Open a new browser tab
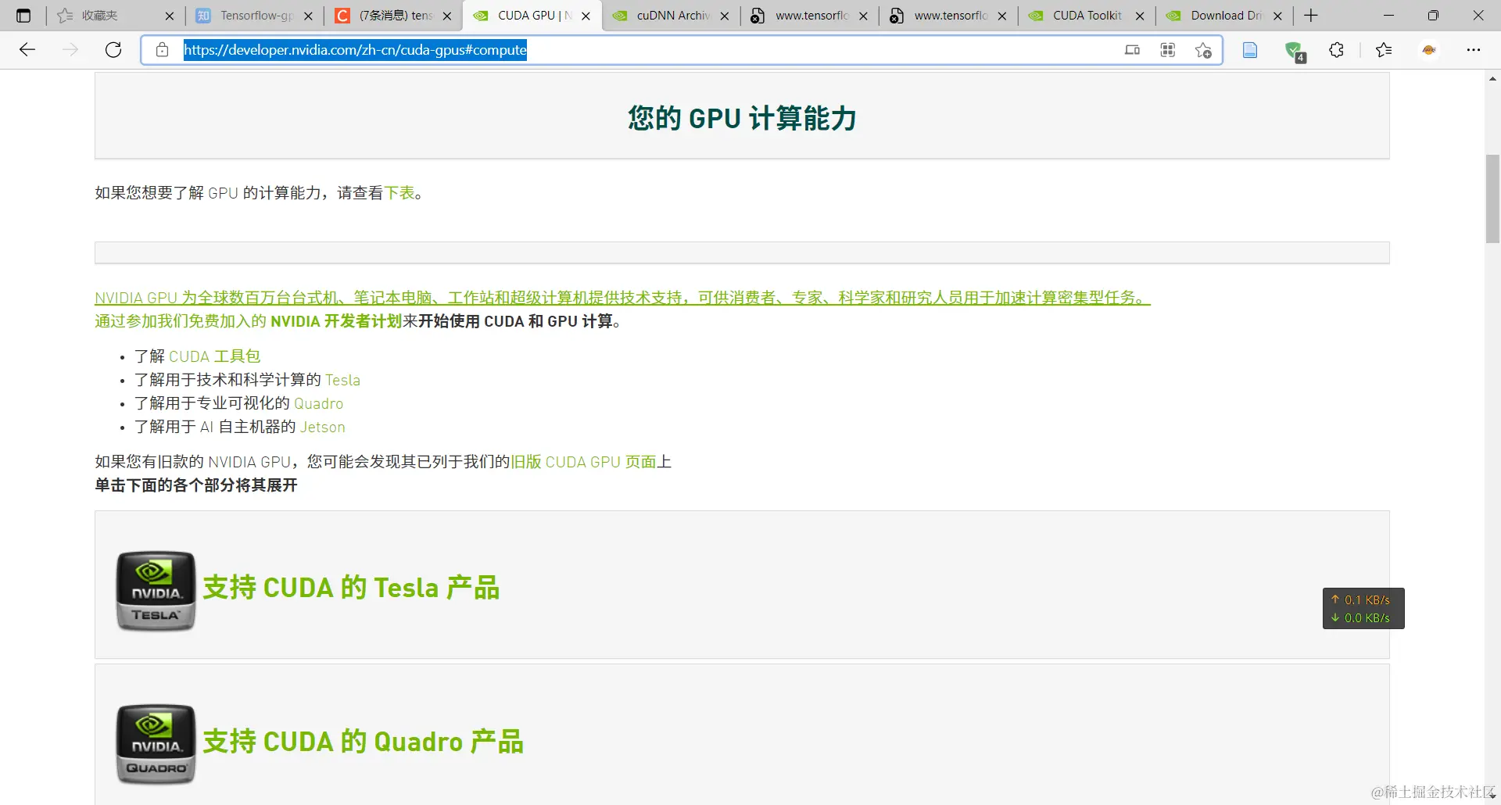Viewport: 1501px width, 805px height. pos(1311,16)
